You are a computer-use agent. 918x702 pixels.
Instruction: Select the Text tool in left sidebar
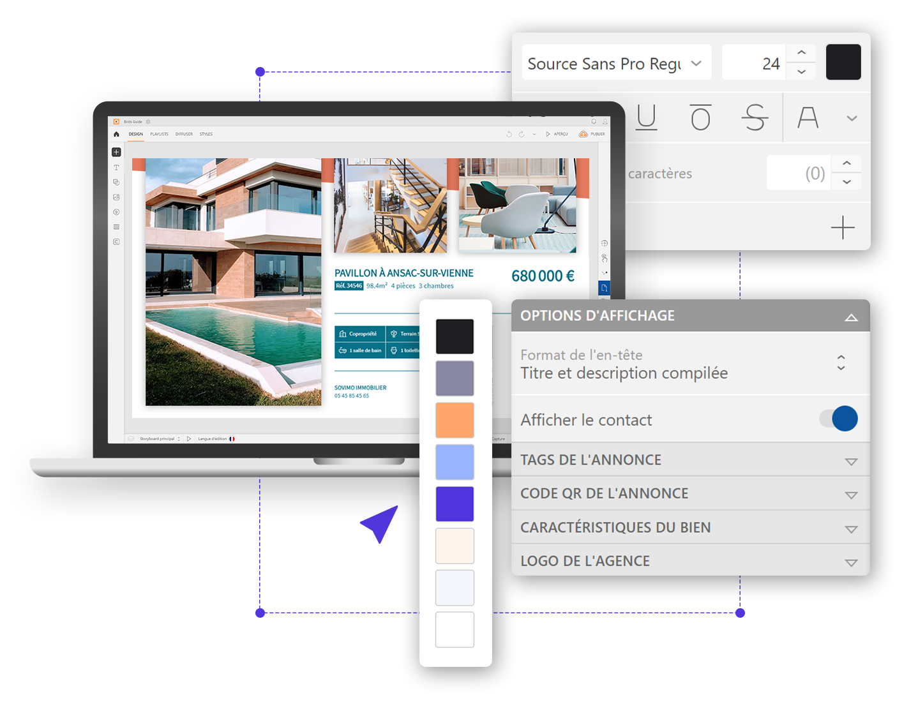116,167
